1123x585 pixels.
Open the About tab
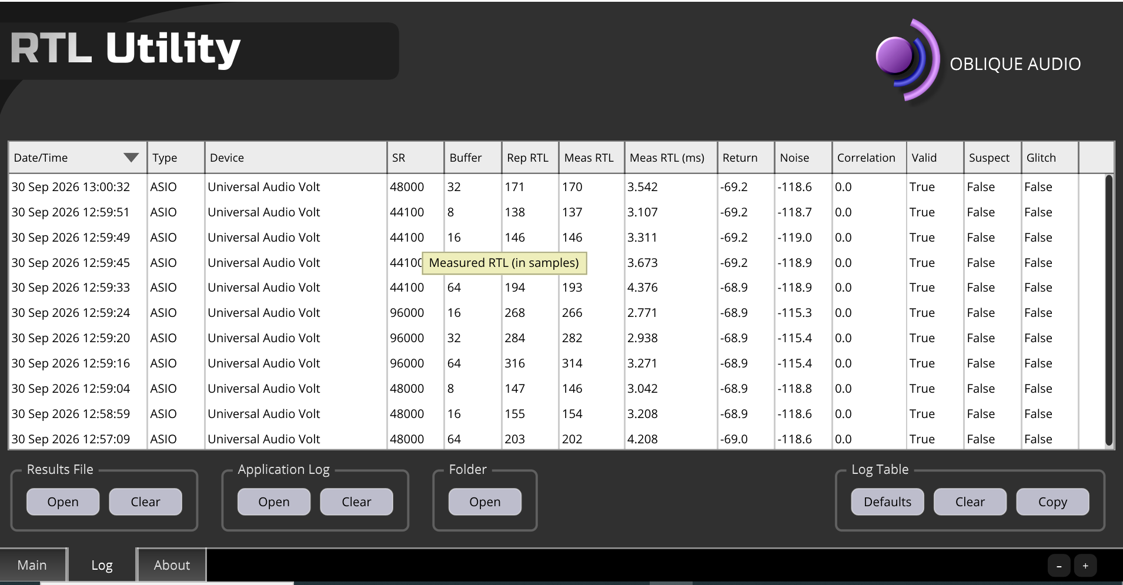172,565
